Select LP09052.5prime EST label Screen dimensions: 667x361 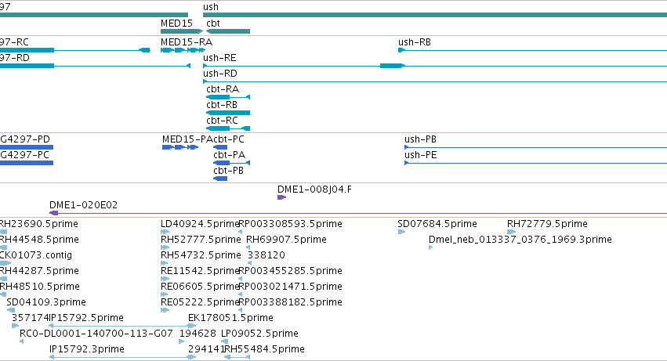coord(259,334)
